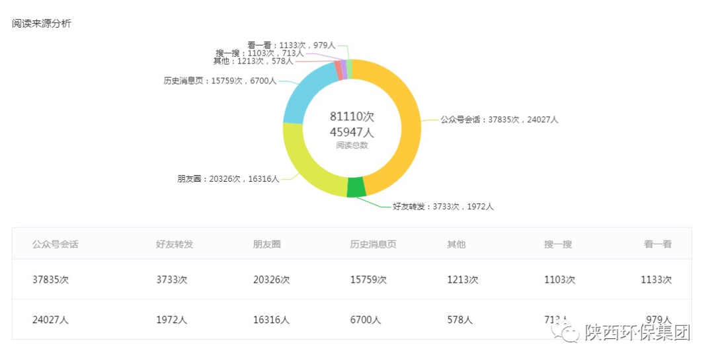This screenshot has width=714, height=364.
Task: Click the 阅读来源分析 section title
Action: (41, 23)
